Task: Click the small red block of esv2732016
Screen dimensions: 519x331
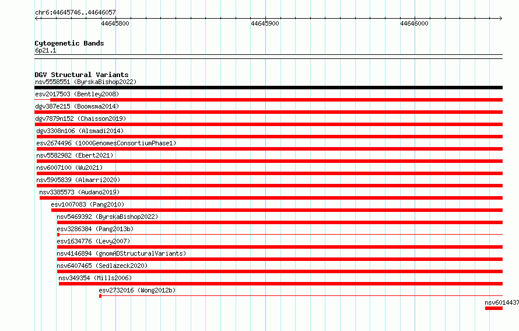Action: coord(100,296)
